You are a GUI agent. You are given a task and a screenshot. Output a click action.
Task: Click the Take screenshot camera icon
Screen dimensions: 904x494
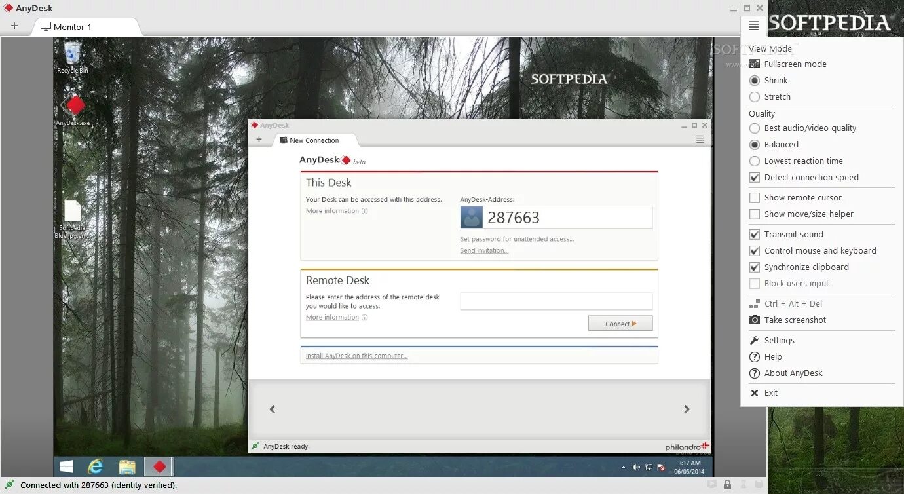coord(755,320)
